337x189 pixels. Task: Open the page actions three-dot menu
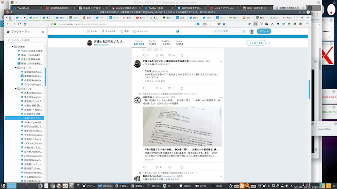(214, 24)
